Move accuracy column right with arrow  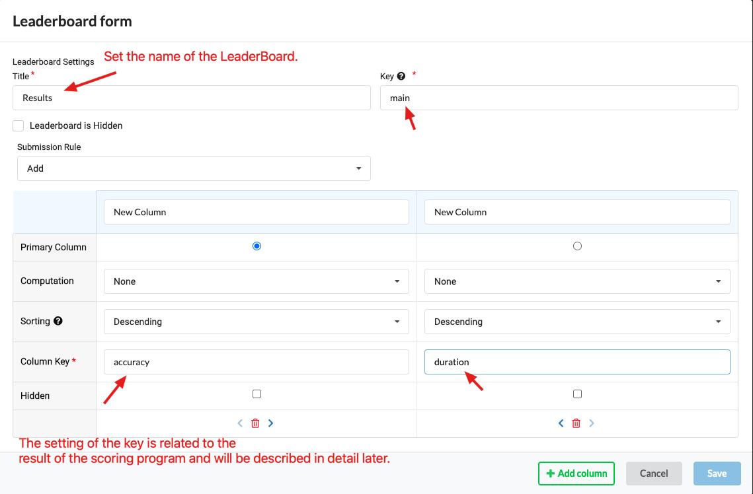[x=271, y=423]
